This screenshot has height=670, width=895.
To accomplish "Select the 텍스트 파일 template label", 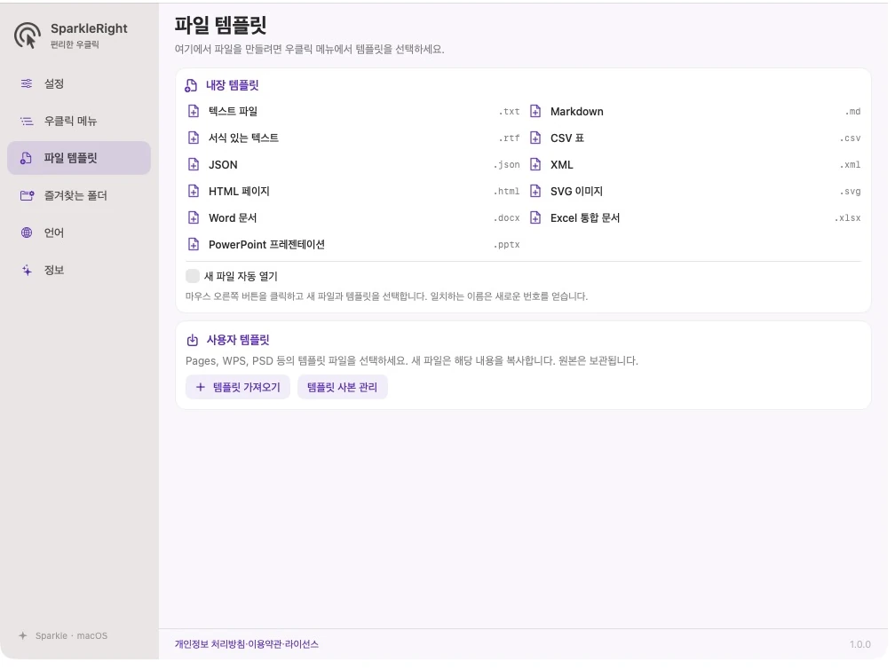I will point(233,111).
